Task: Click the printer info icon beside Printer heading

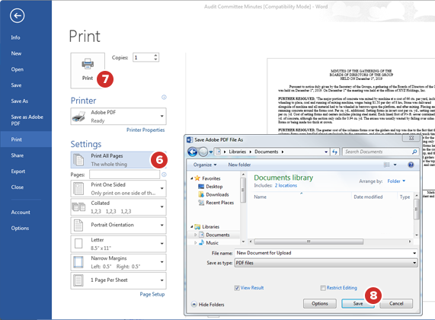Action: (164, 97)
